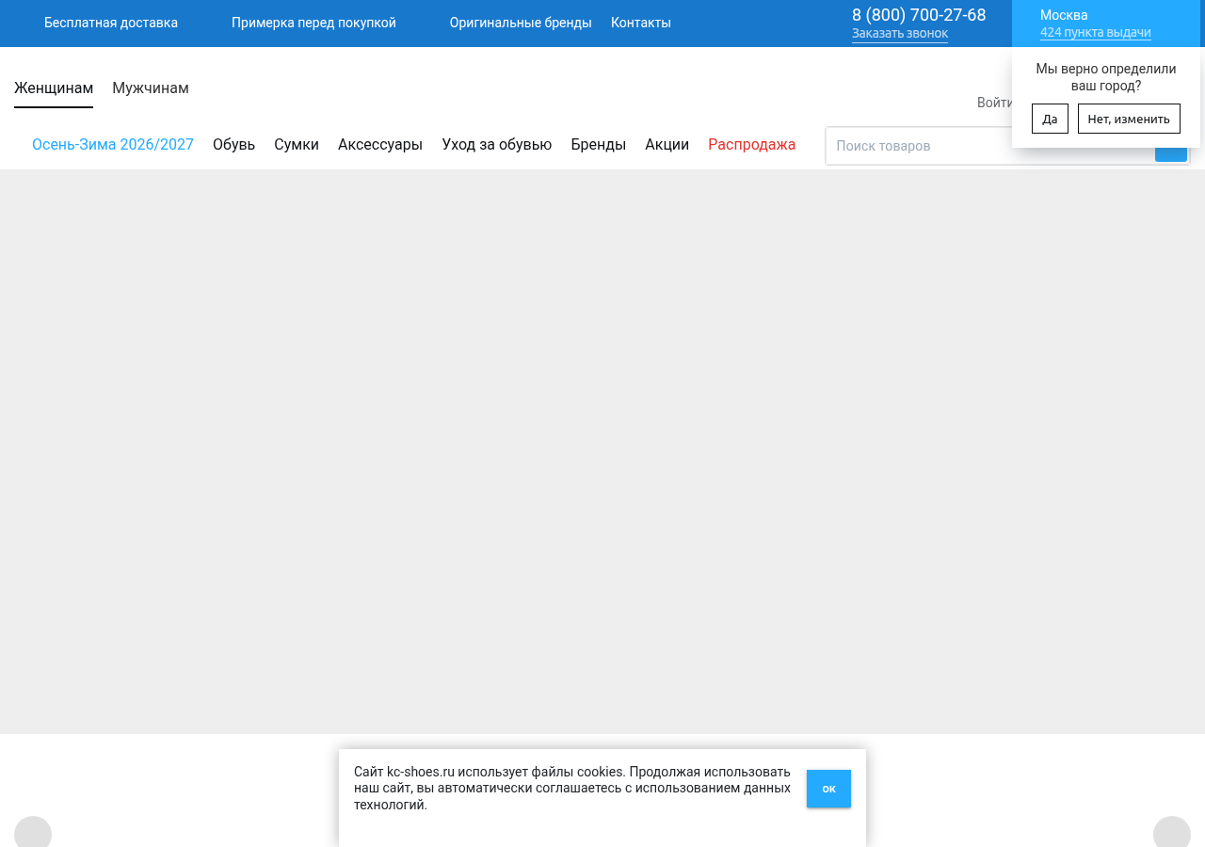Open the Сумки menu

point(297,145)
